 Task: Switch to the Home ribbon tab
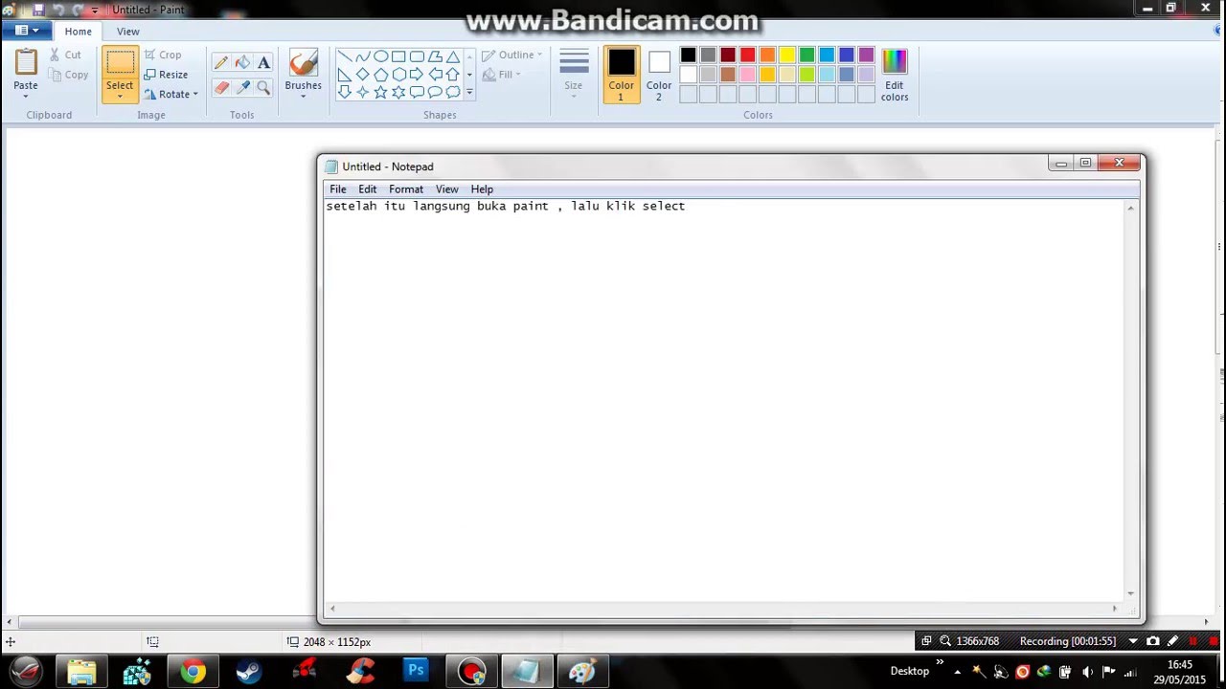coord(79,32)
